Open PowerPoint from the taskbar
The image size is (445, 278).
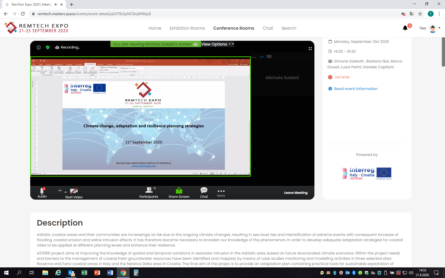coord(97,273)
